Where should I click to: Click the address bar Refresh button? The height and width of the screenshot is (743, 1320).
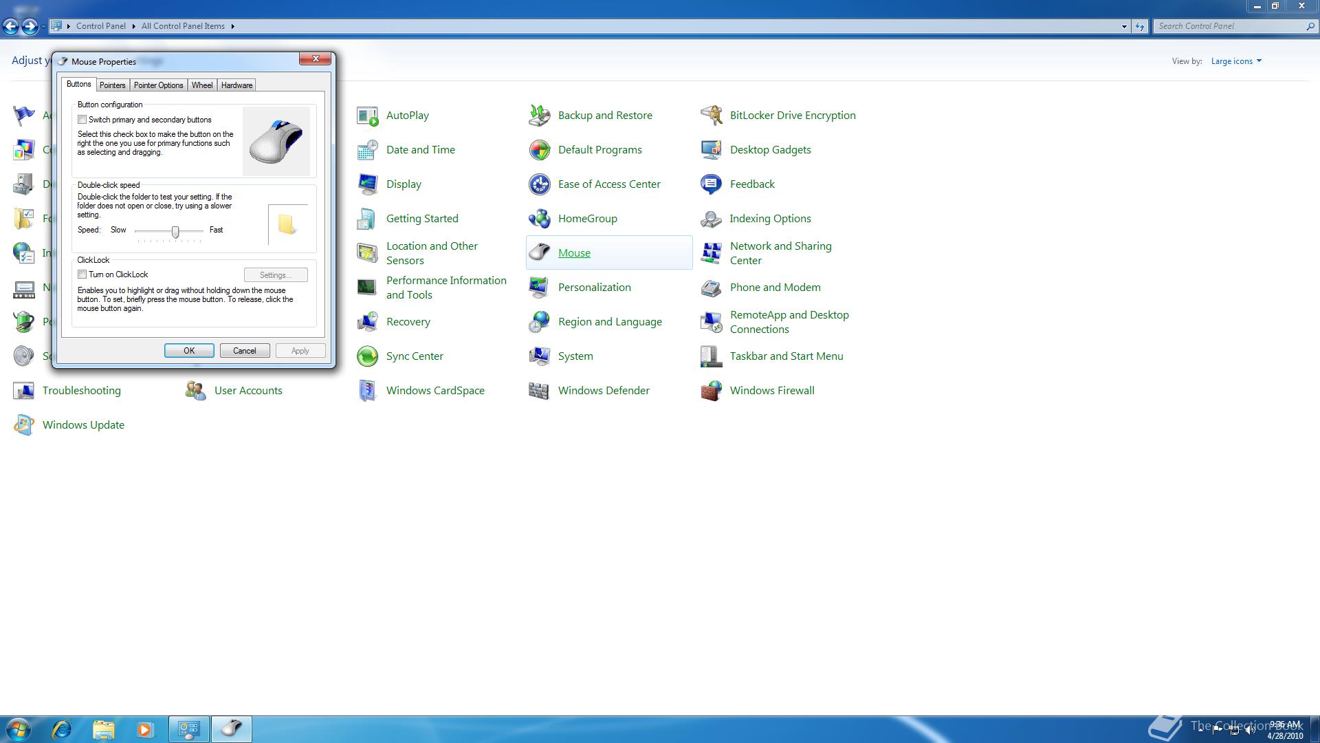click(1140, 26)
